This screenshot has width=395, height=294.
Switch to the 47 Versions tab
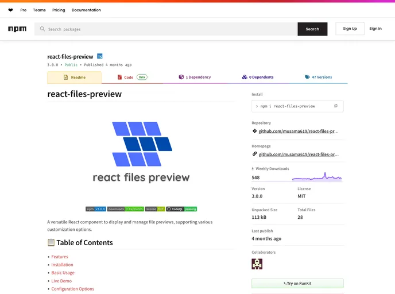[319, 77]
